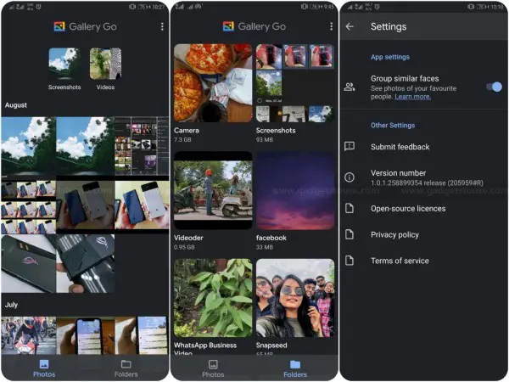509x382 pixels.
Task: Open the July motorcycle rider photo
Action: 29,335
